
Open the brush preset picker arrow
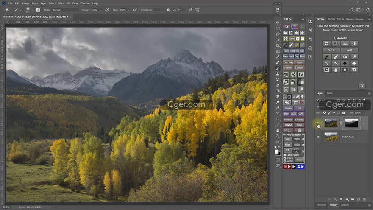(x=32, y=10)
